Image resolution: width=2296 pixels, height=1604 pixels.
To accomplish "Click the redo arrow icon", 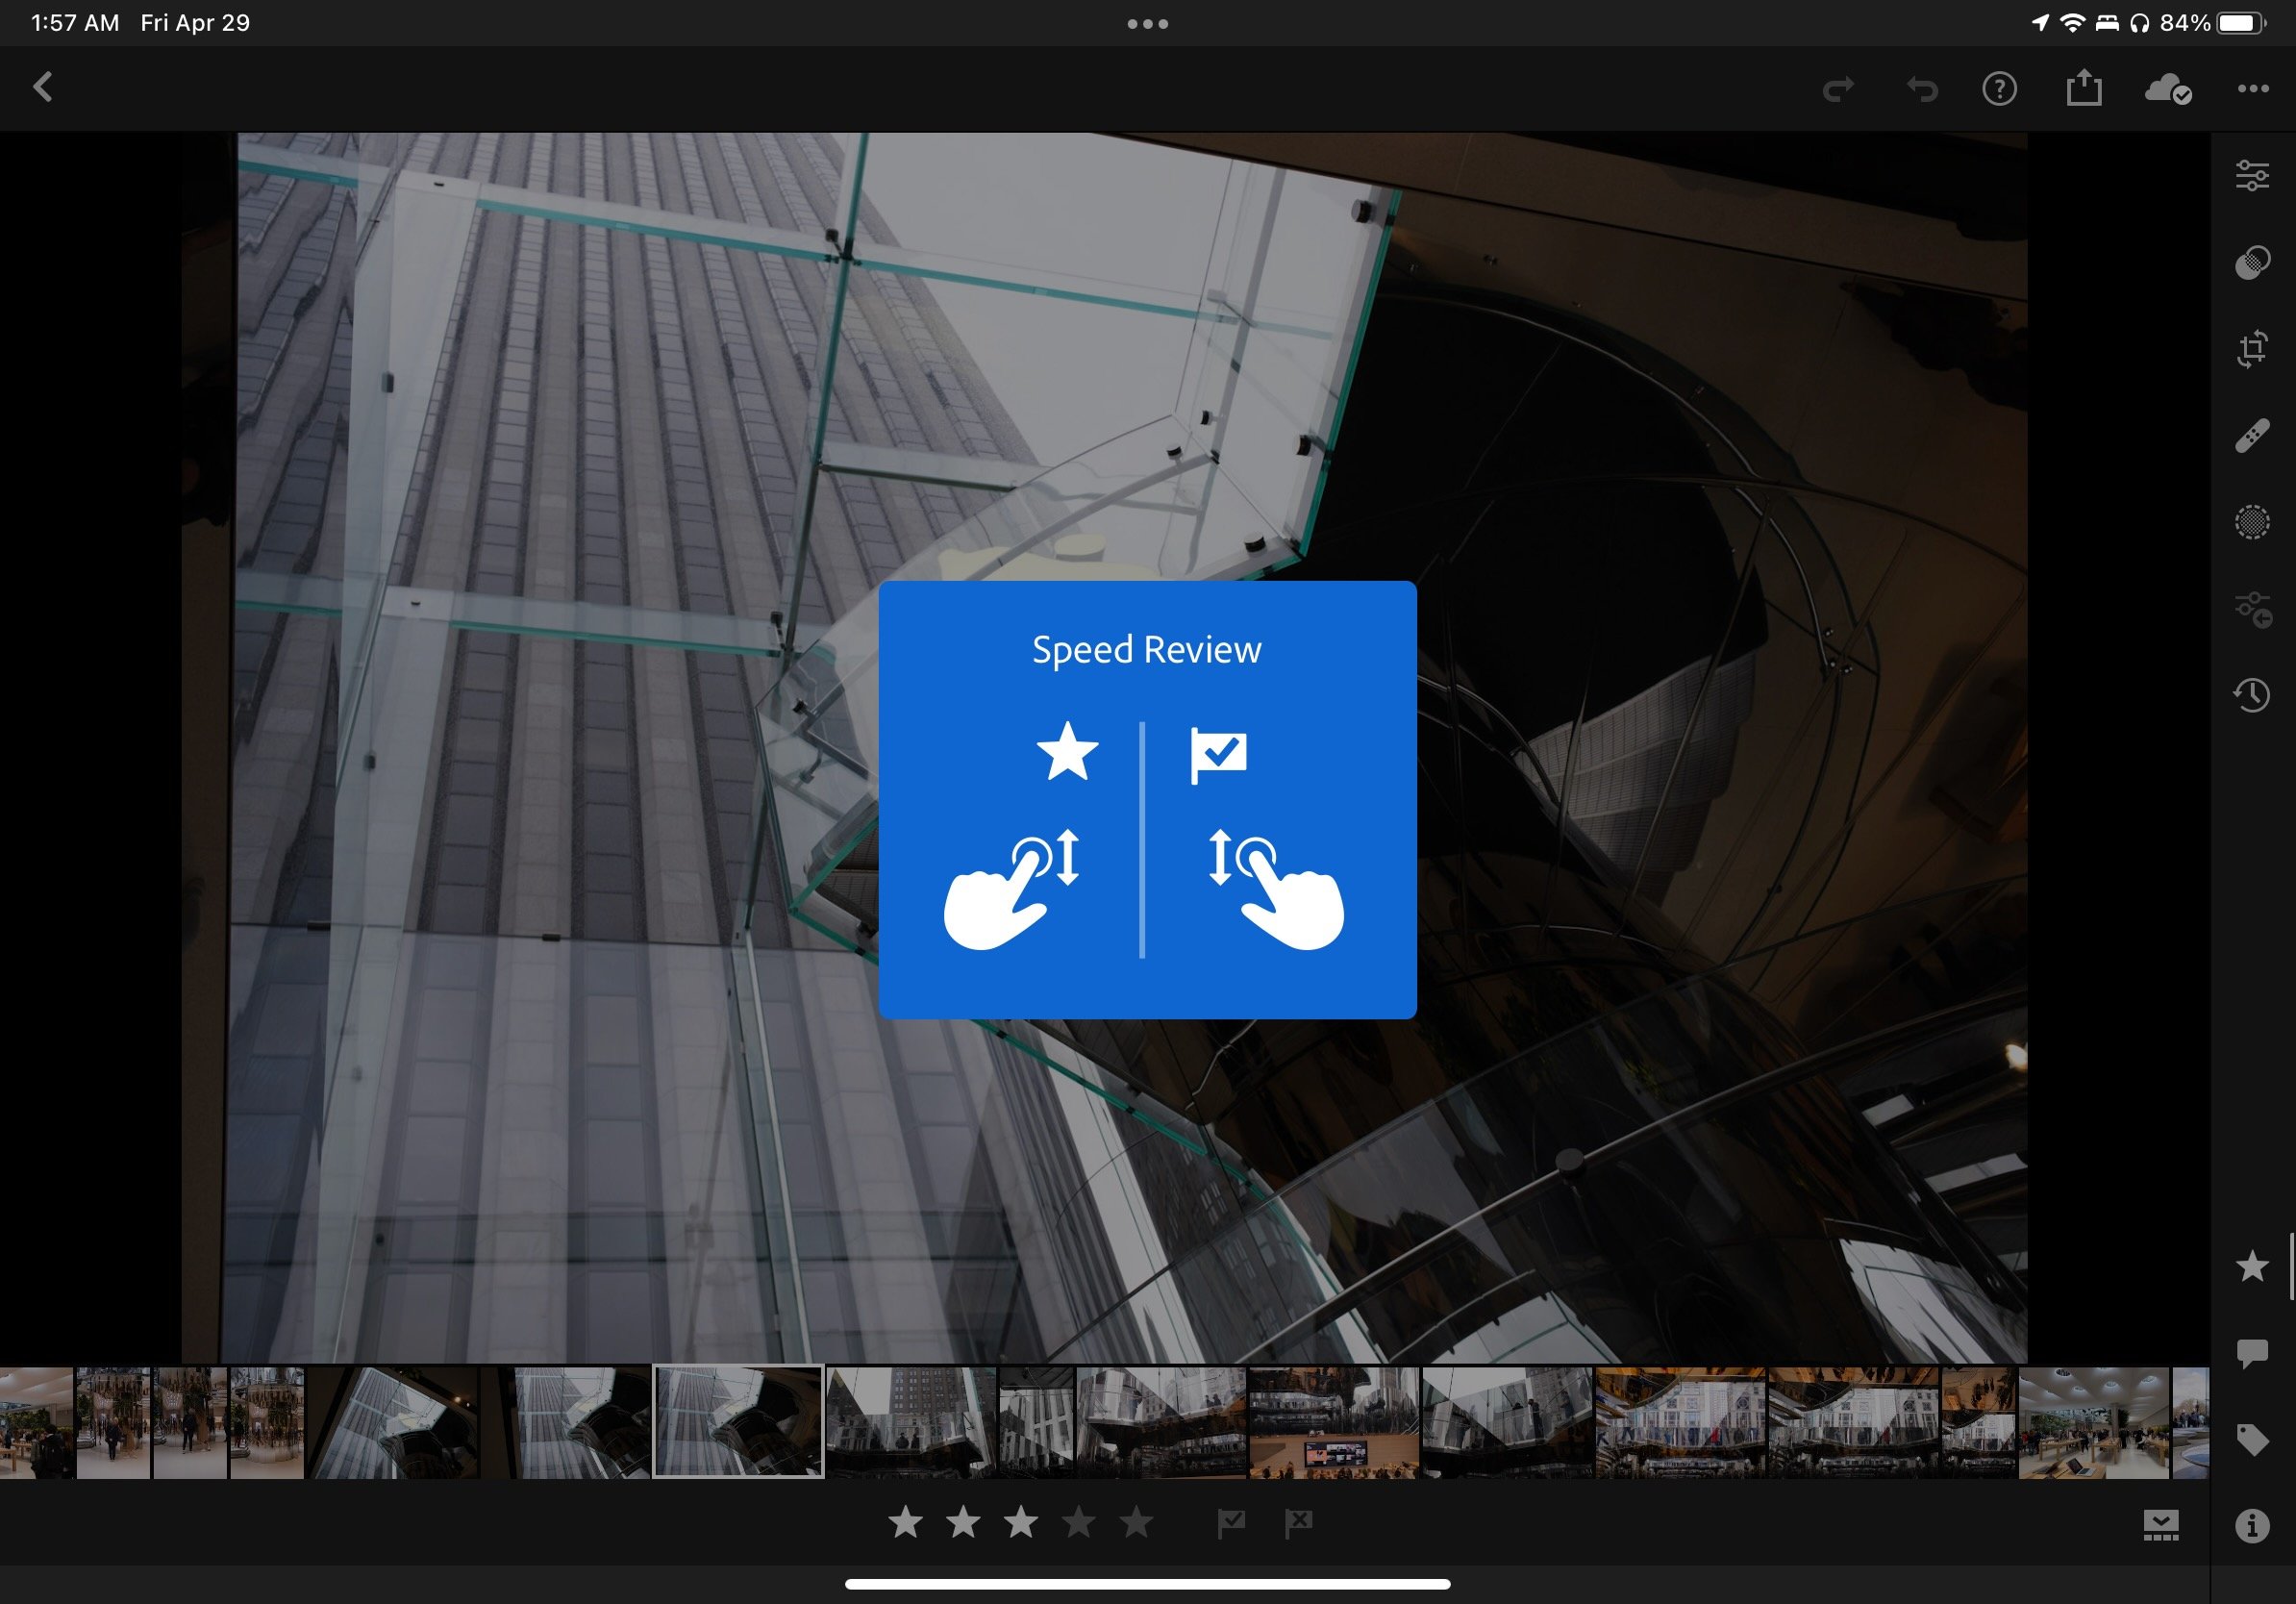I will 1838,90.
